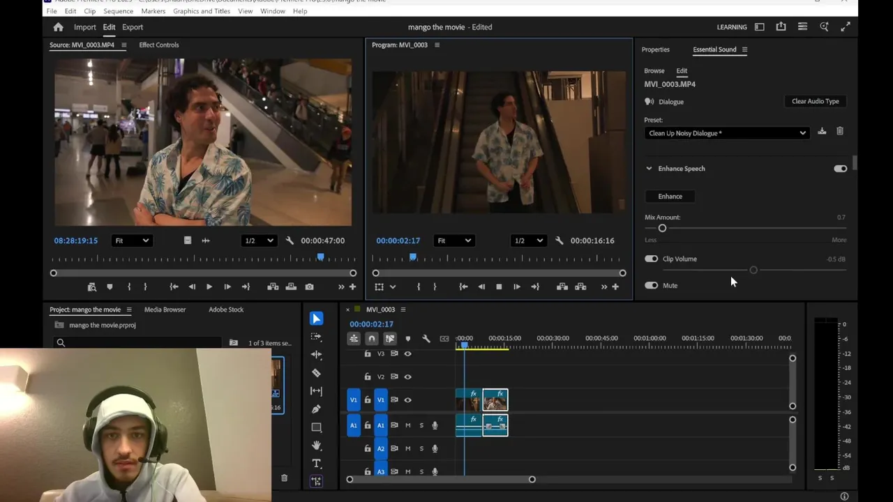Toggle Snap in the timeline

[x=372, y=339]
